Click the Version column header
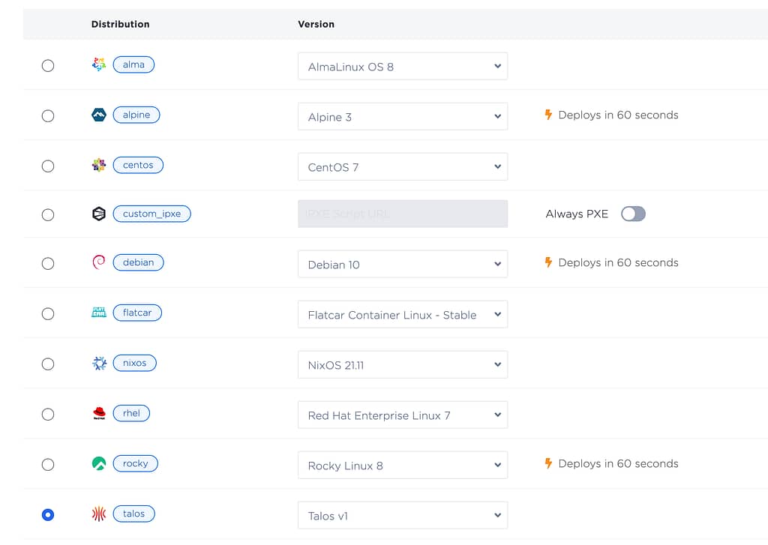Viewport: 768px width, 545px height. 316,24
